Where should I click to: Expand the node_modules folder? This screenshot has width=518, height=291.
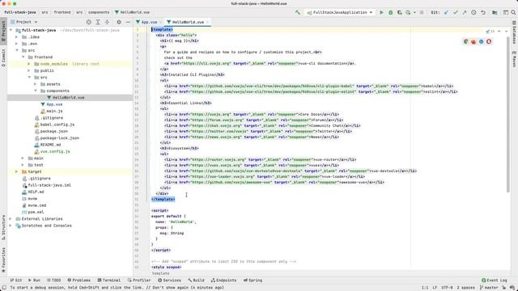29,64
